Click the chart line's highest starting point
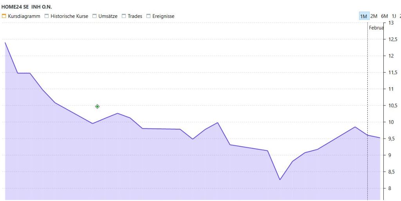Image resolution: width=401 pixels, height=201 pixels. coord(5,43)
